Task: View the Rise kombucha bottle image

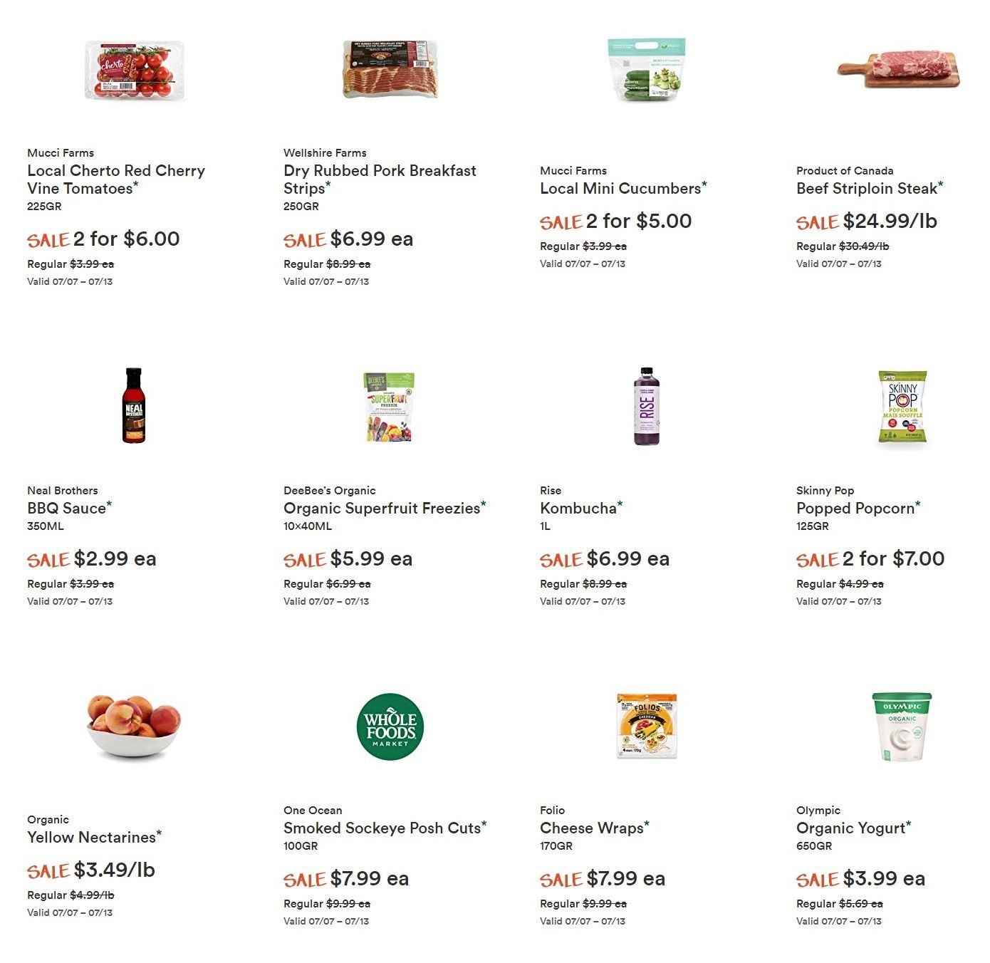Action: (x=647, y=406)
